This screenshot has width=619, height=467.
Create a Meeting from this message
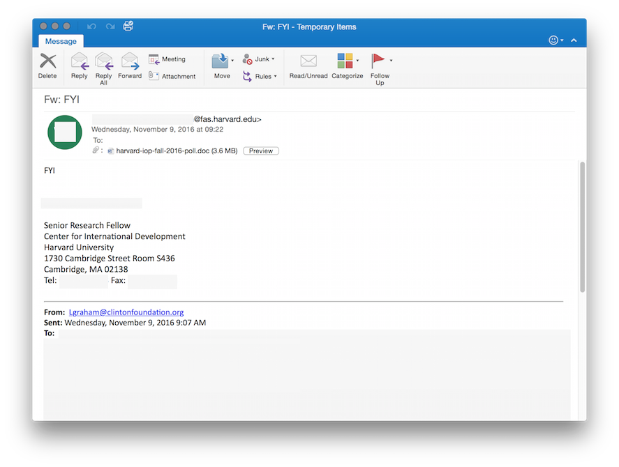click(167, 60)
